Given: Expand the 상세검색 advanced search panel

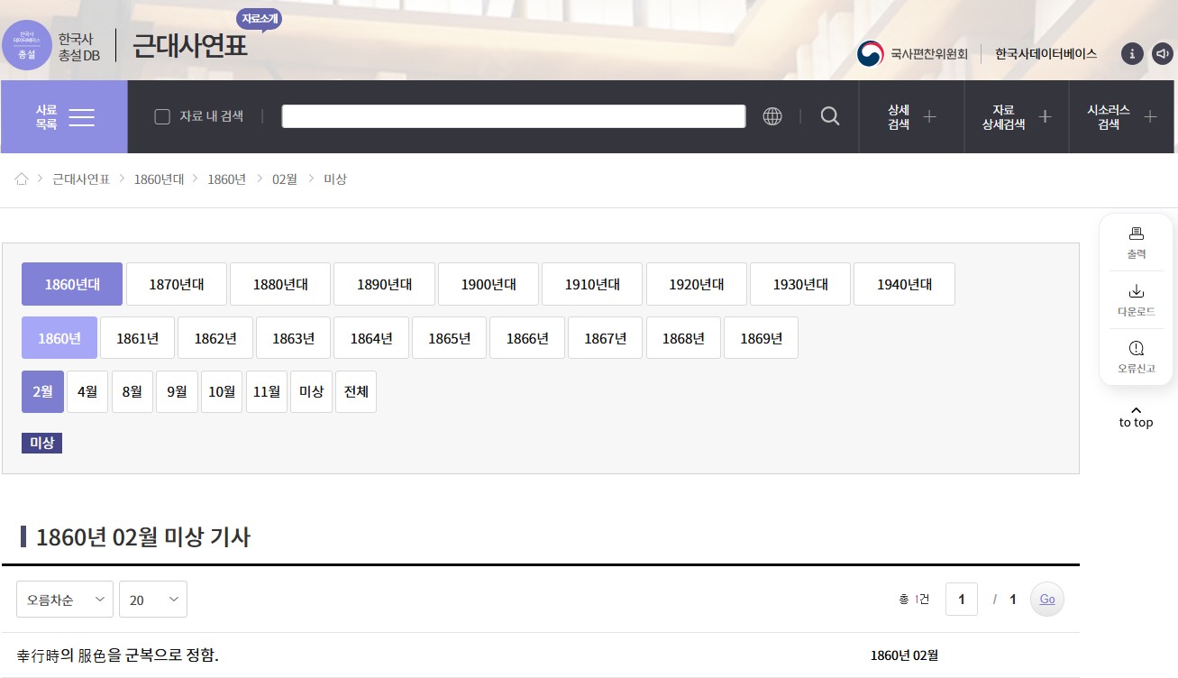Looking at the screenshot, I should tap(911, 116).
